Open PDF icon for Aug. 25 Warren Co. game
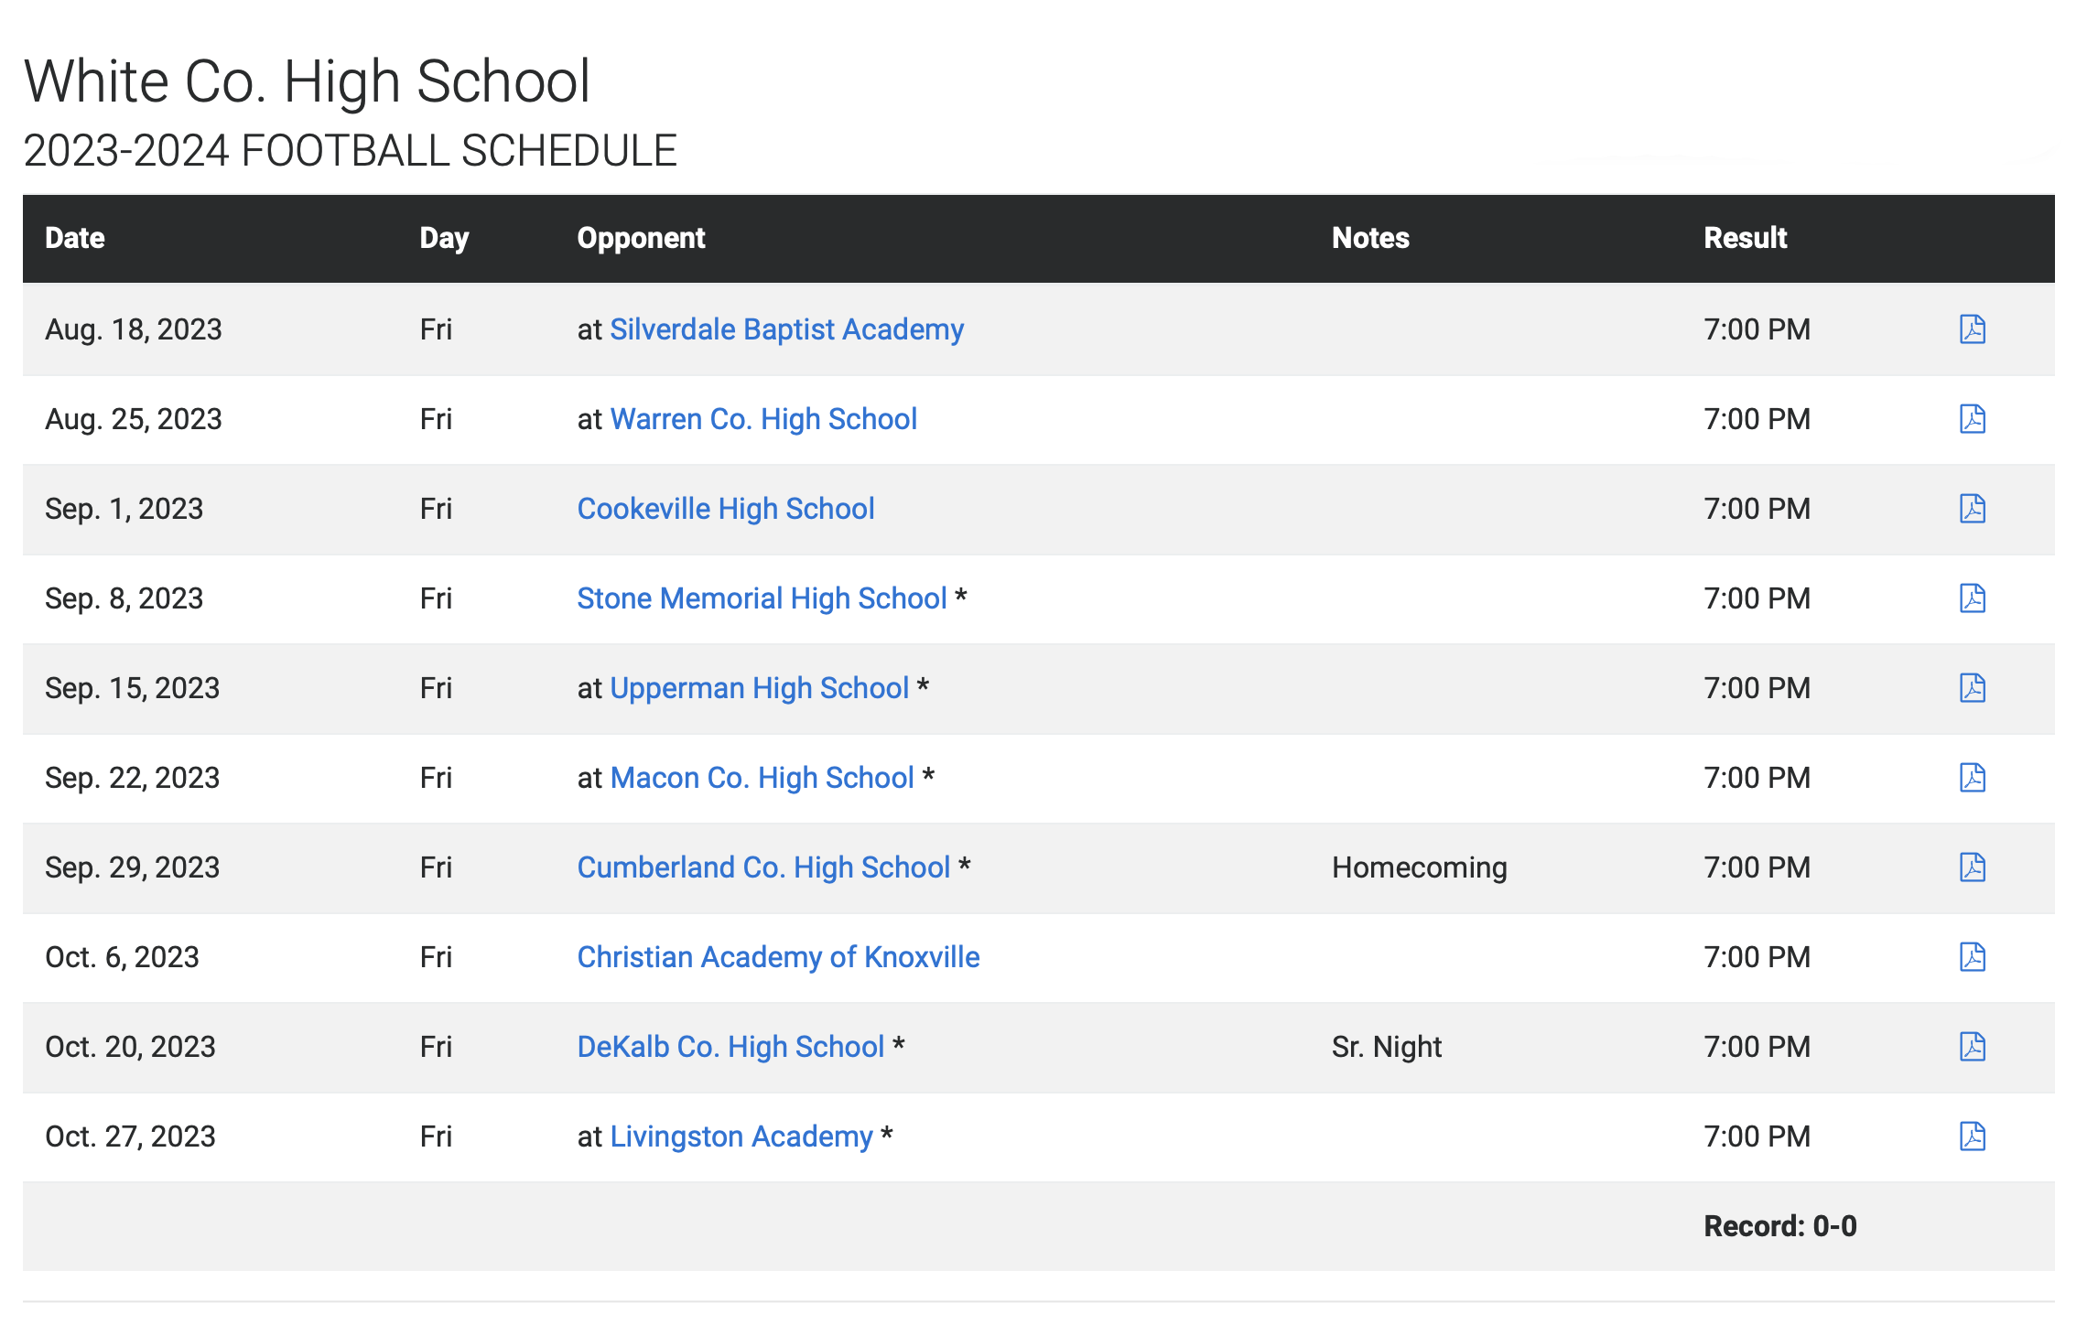 [x=1973, y=419]
